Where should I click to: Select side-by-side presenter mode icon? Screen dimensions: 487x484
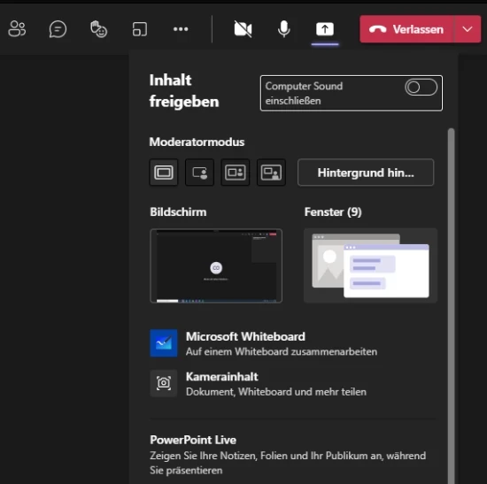click(x=236, y=173)
